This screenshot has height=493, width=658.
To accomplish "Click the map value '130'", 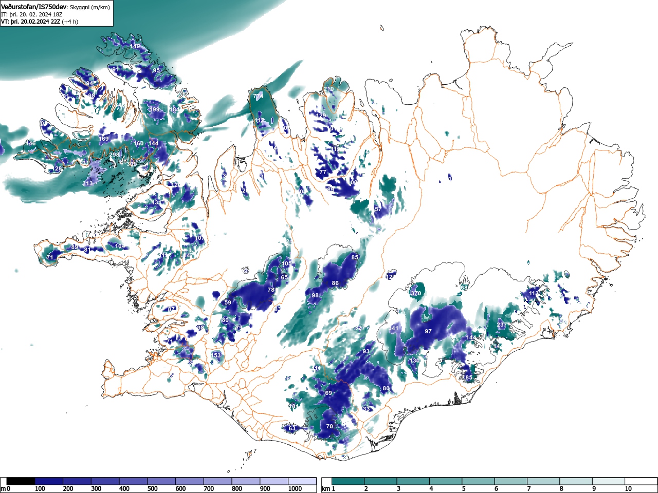I will (415, 361).
